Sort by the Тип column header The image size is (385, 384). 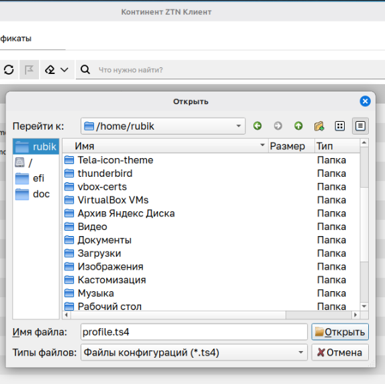pos(337,146)
